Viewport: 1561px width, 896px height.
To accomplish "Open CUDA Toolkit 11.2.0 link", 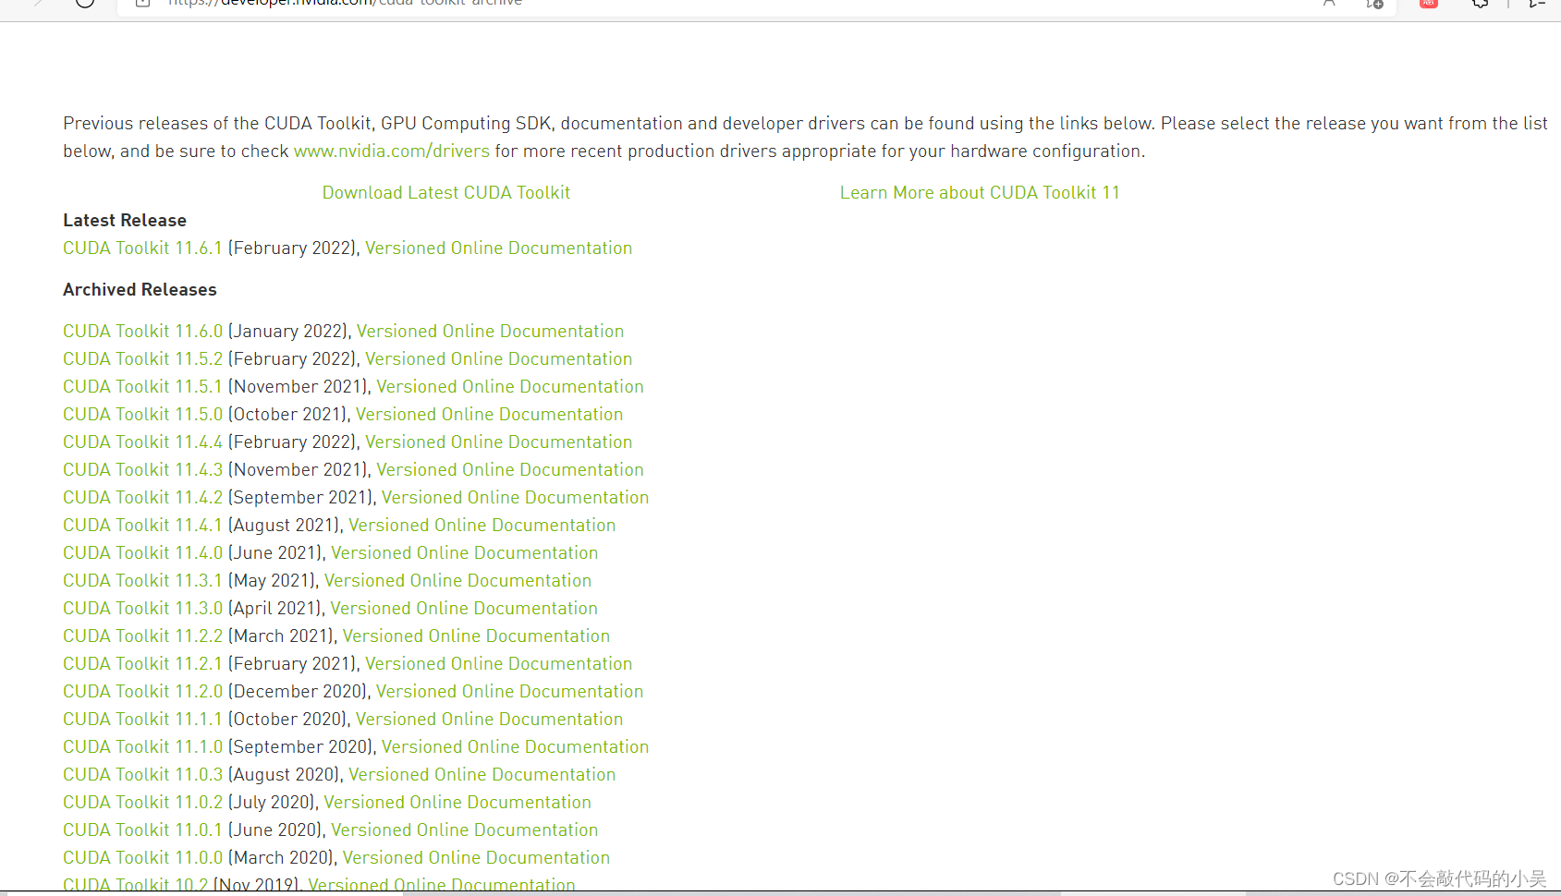I will point(143,692).
